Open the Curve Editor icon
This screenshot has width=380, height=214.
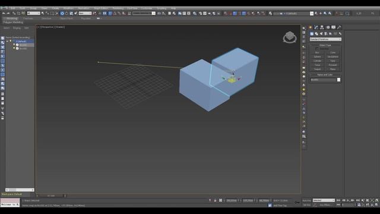click(x=185, y=13)
